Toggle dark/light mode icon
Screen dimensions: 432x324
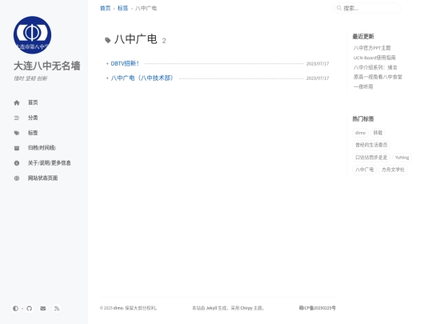coord(15,308)
